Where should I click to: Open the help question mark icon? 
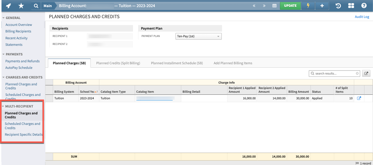364,6
